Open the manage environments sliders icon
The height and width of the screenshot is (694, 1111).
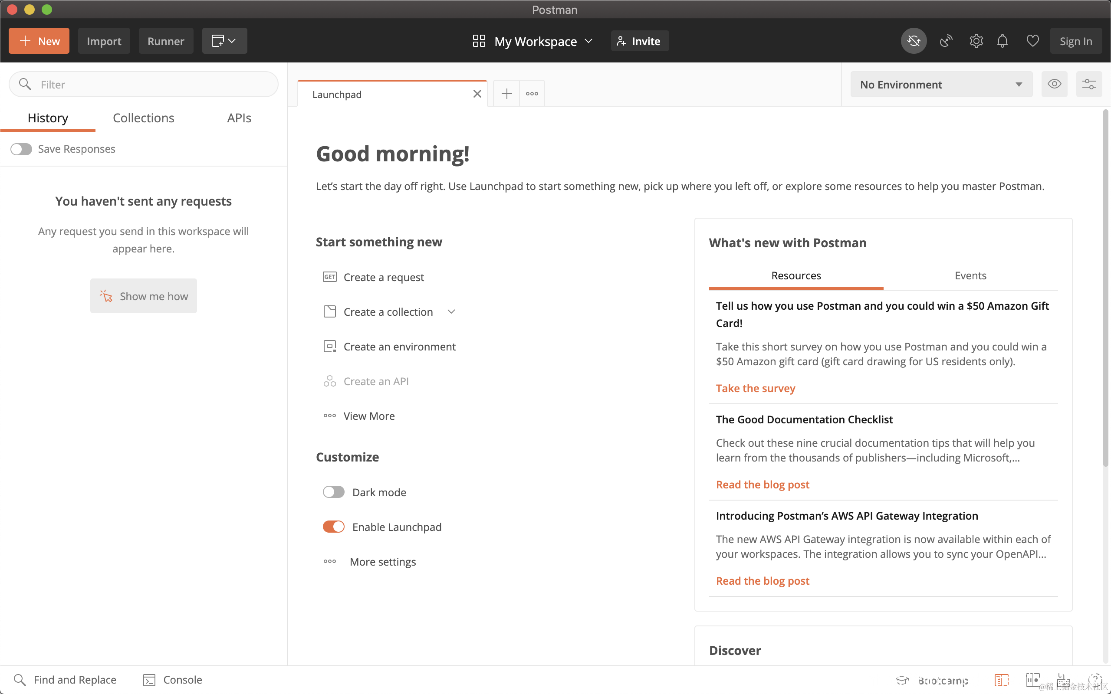tap(1089, 84)
